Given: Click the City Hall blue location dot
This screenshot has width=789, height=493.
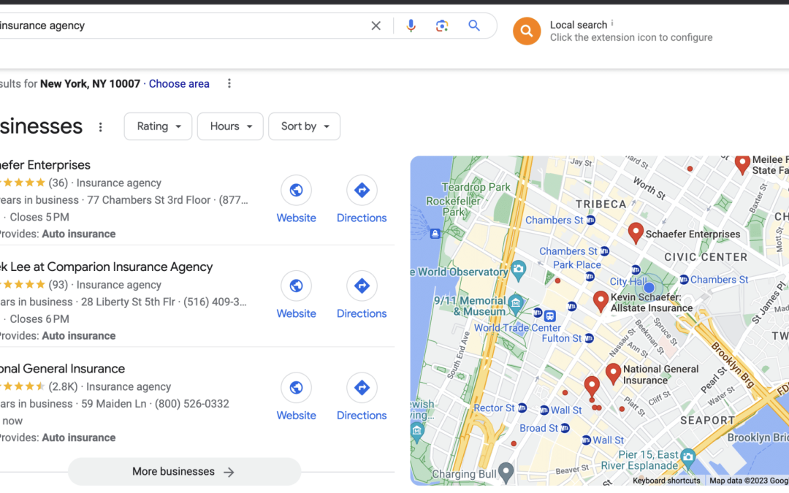Looking at the screenshot, I should point(649,287).
